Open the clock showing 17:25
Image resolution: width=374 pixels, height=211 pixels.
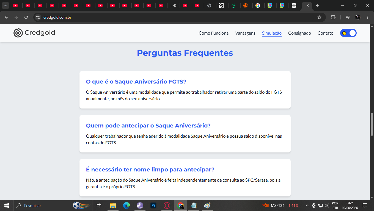point(350,206)
